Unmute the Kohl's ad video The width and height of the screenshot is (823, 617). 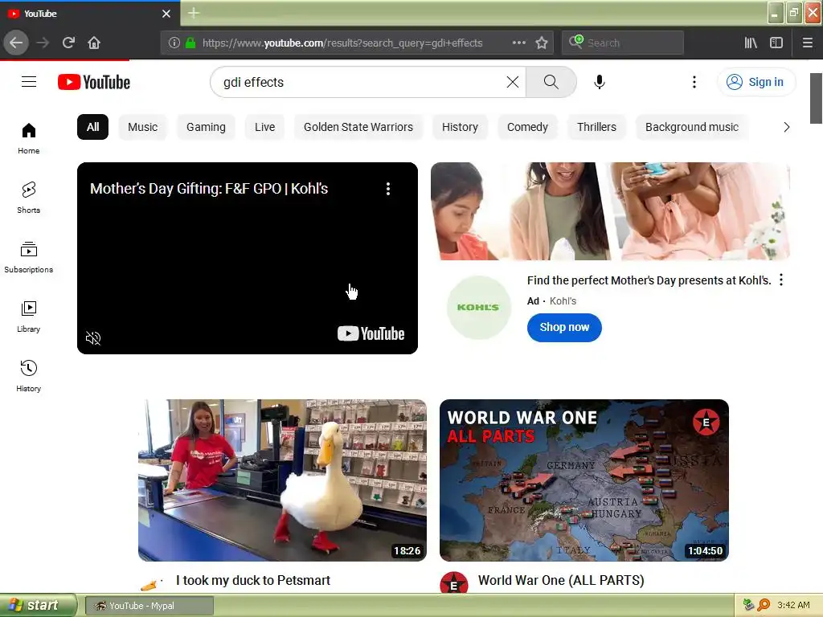click(93, 338)
